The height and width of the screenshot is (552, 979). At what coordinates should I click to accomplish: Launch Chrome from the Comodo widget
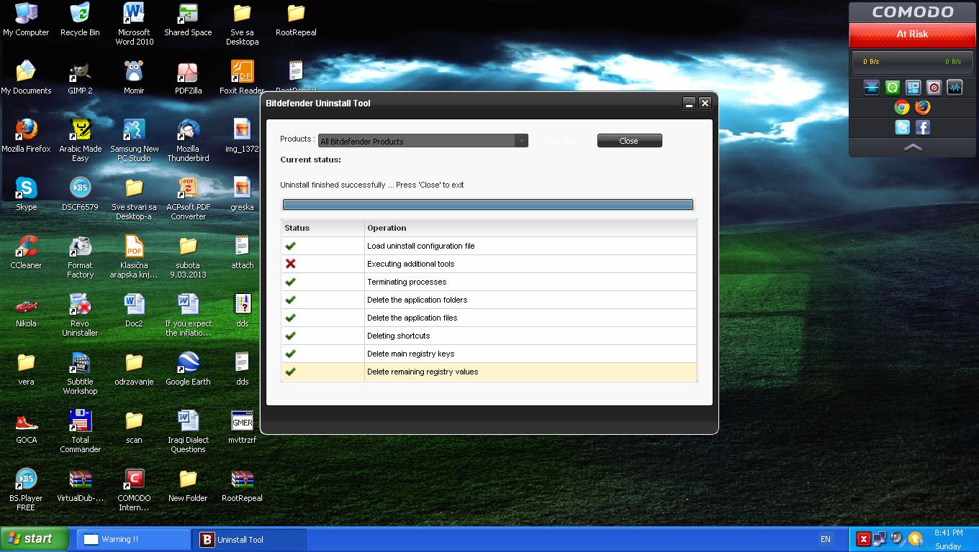point(902,107)
